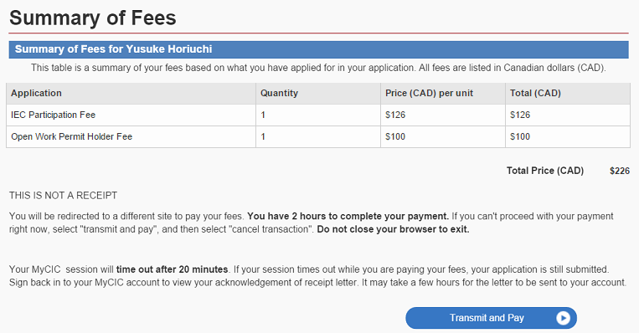
Task: Click the Summary of Fees page heading
Action: pos(93,18)
